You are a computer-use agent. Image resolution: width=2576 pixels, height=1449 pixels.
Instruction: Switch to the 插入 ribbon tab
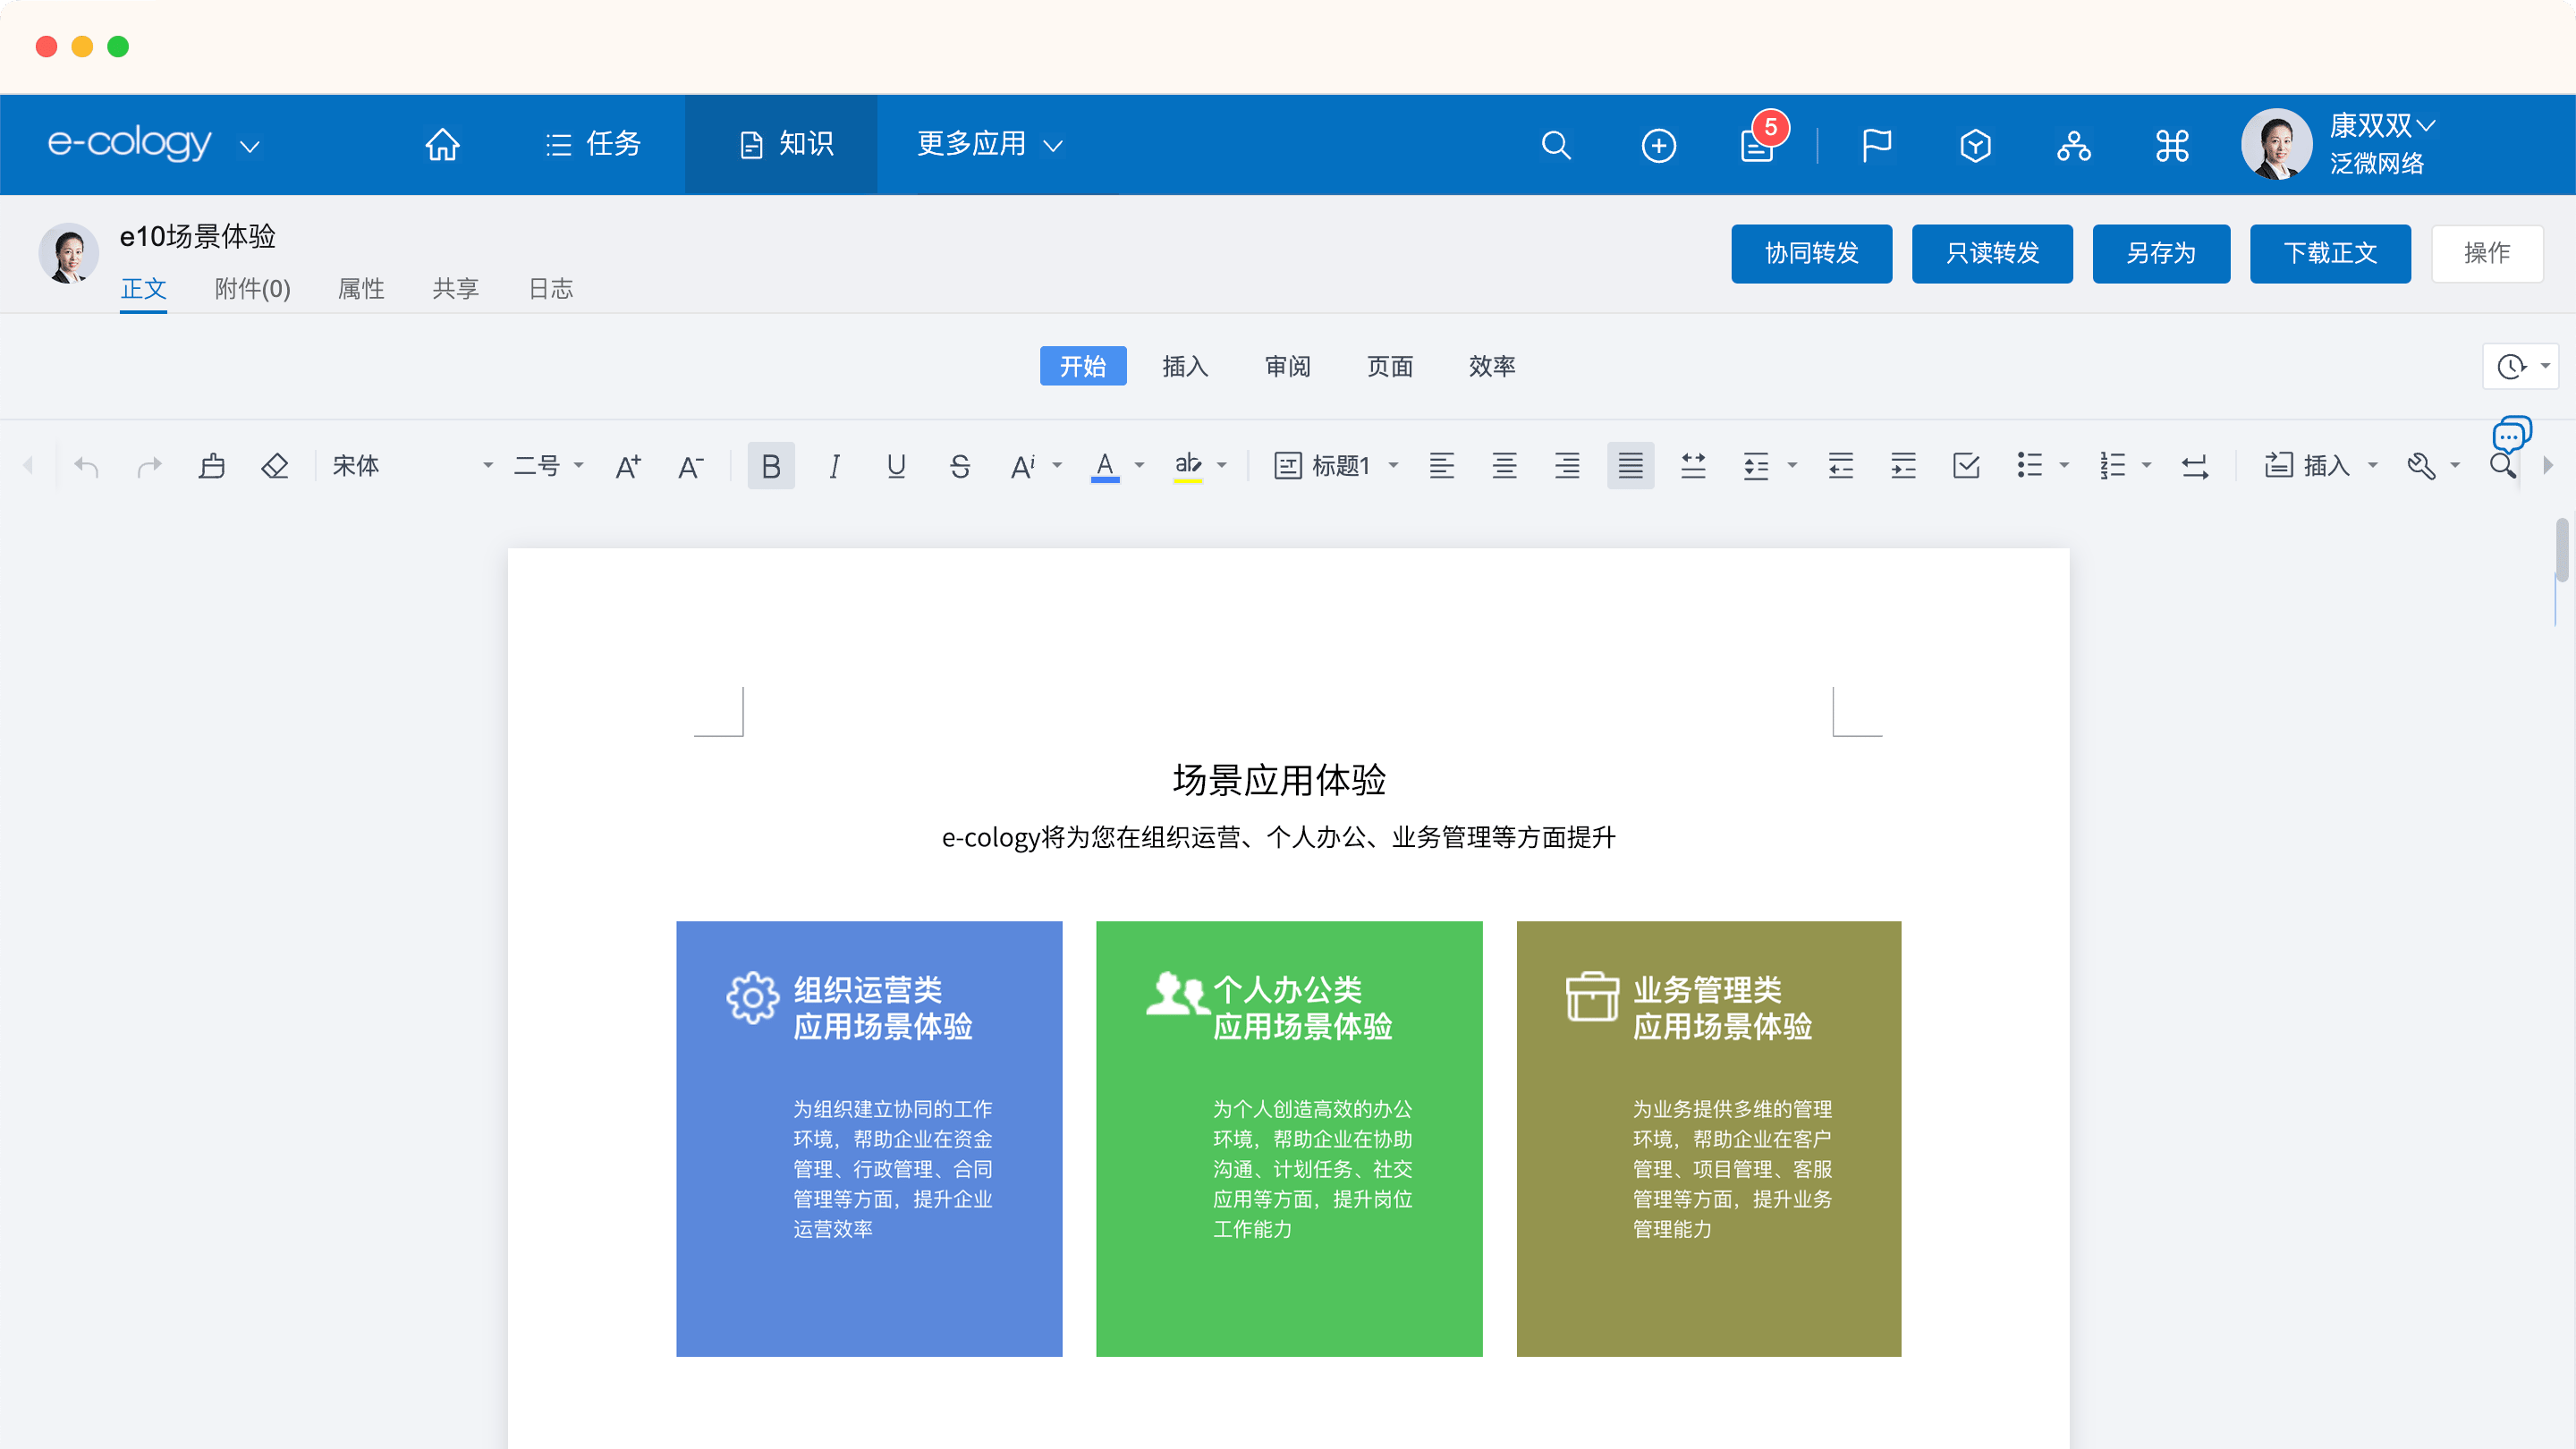coord(1185,367)
